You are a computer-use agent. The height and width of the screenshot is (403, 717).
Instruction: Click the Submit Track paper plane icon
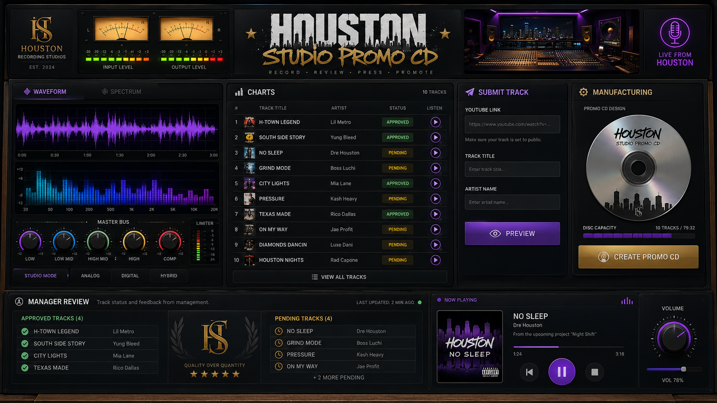[x=470, y=92]
